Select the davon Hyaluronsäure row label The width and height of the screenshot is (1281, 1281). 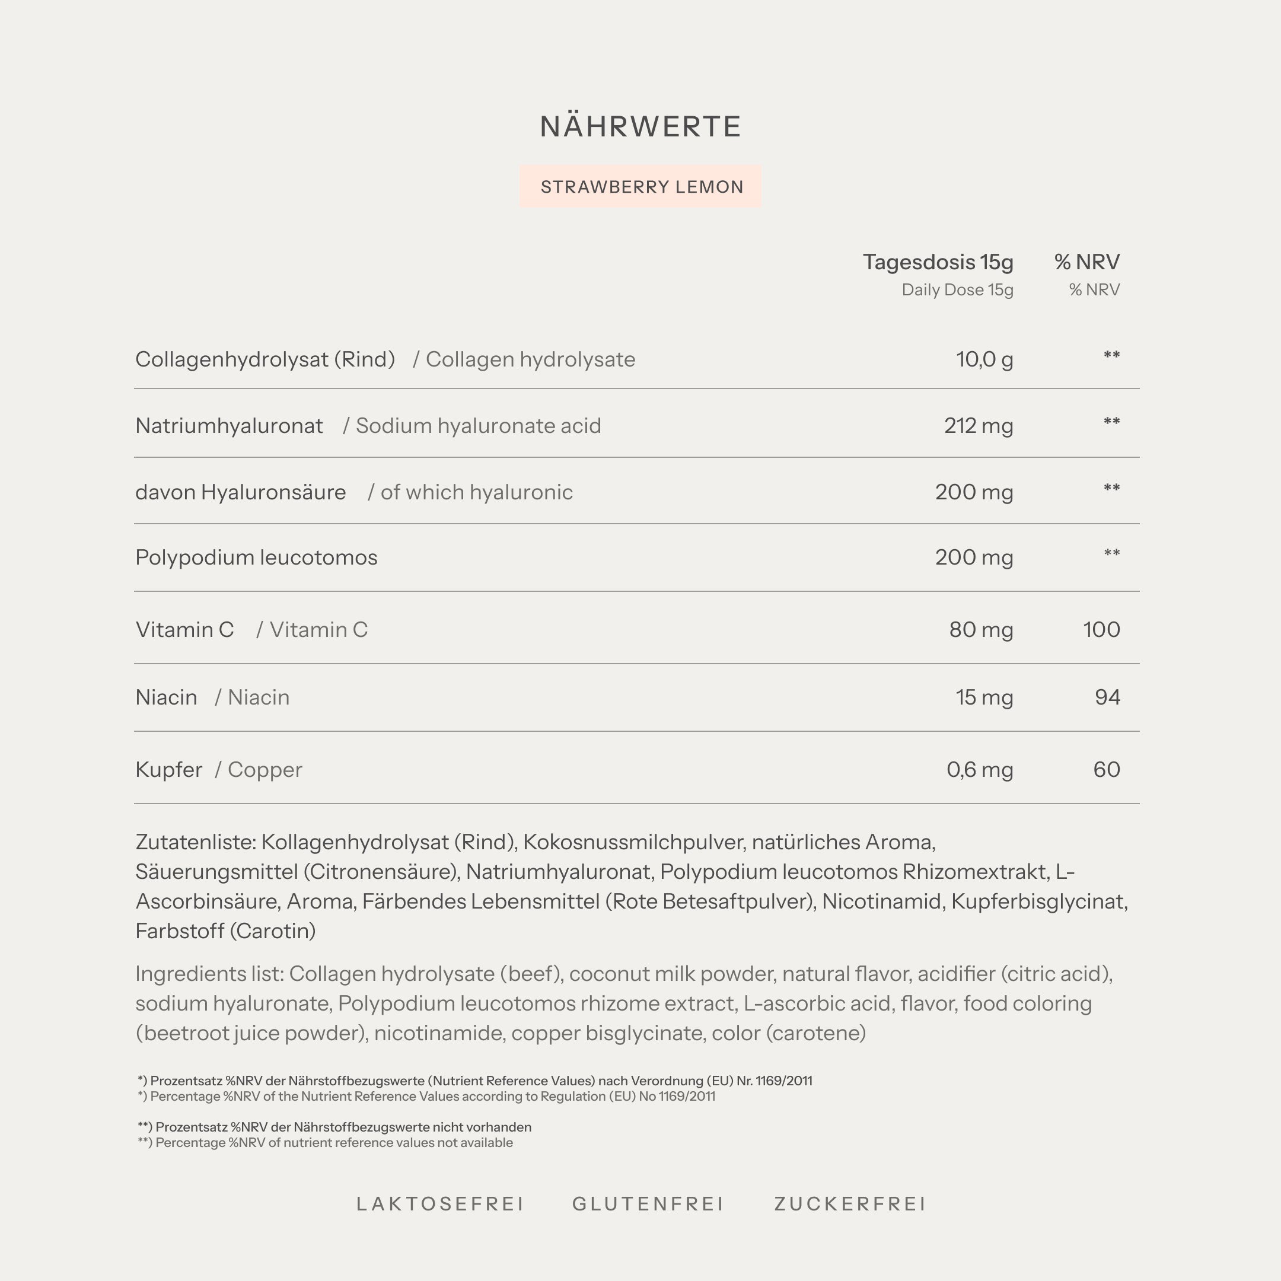240,492
